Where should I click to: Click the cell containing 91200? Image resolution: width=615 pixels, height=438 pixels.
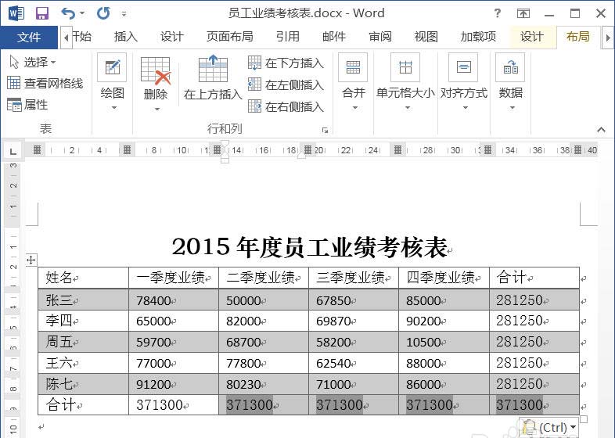pyautogui.click(x=174, y=384)
